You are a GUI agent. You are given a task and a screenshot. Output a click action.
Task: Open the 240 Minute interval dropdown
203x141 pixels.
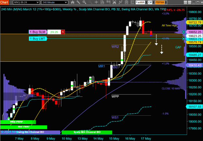click(55, 2)
